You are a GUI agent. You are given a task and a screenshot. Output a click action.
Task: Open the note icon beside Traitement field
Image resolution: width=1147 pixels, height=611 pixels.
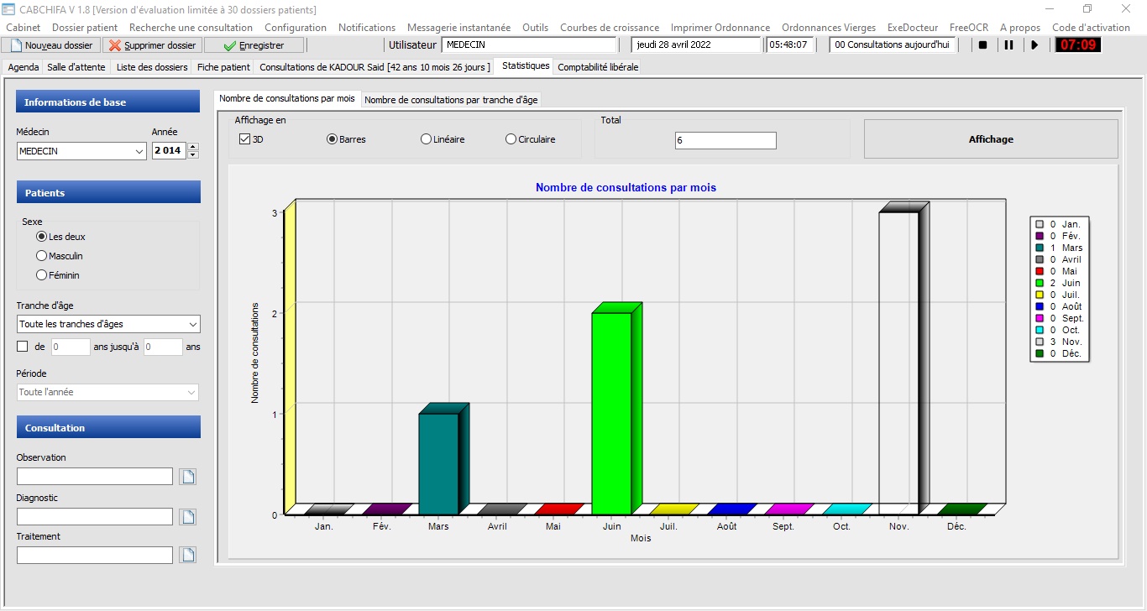point(188,555)
